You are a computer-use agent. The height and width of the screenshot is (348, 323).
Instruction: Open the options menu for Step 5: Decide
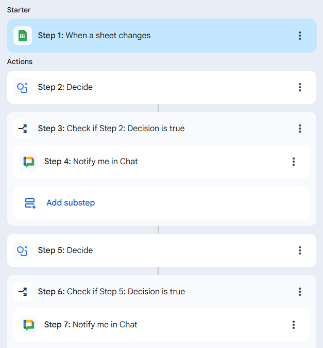click(300, 250)
